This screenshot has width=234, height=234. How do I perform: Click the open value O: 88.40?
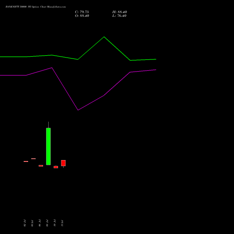point(82,16)
